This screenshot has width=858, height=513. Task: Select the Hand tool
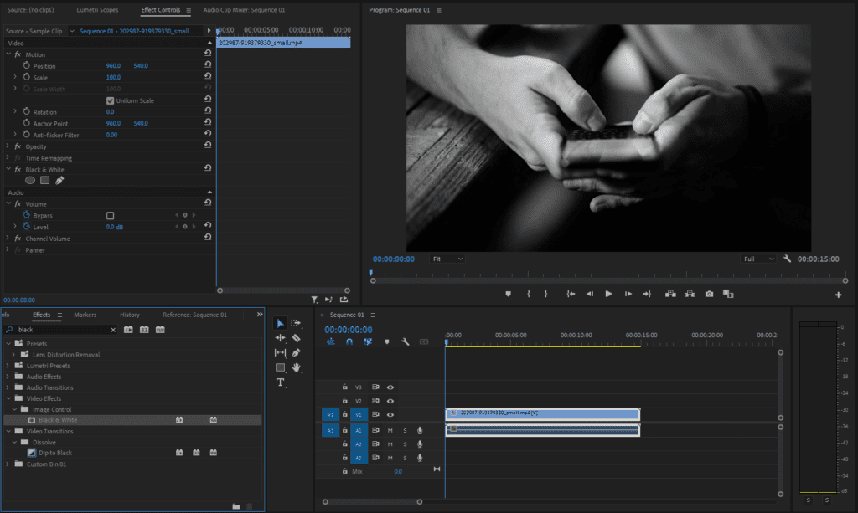click(x=296, y=367)
